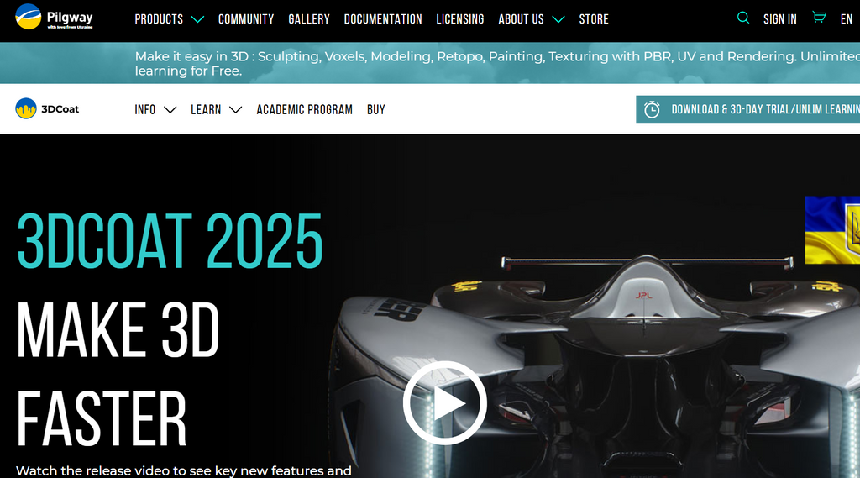Go to the Gallery section
The height and width of the screenshot is (478, 860).
click(x=309, y=18)
